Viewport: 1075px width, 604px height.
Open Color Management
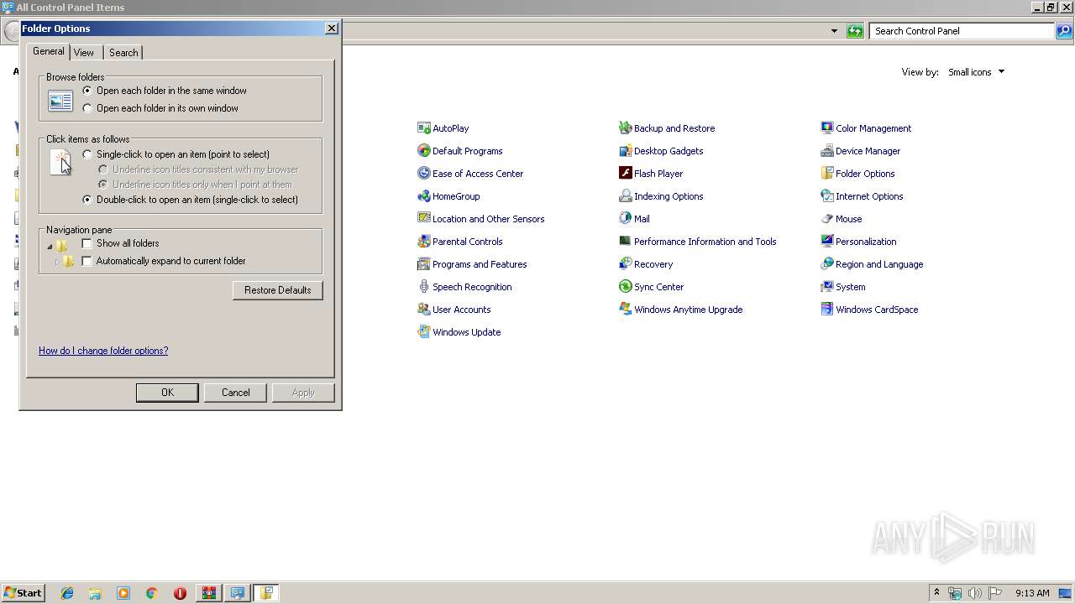[866, 128]
